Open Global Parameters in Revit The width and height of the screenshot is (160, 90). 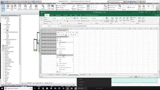pos(36,7)
